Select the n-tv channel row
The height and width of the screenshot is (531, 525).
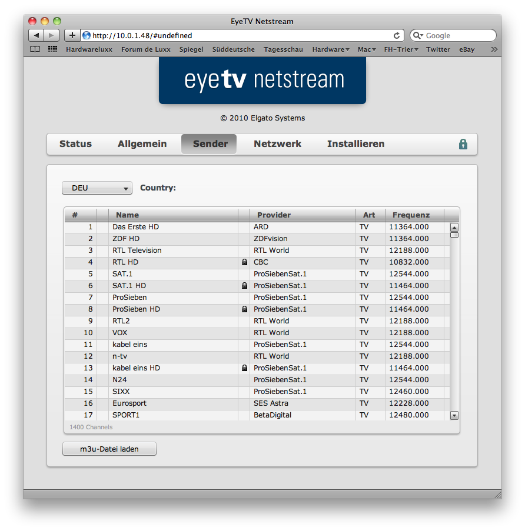[257, 356]
